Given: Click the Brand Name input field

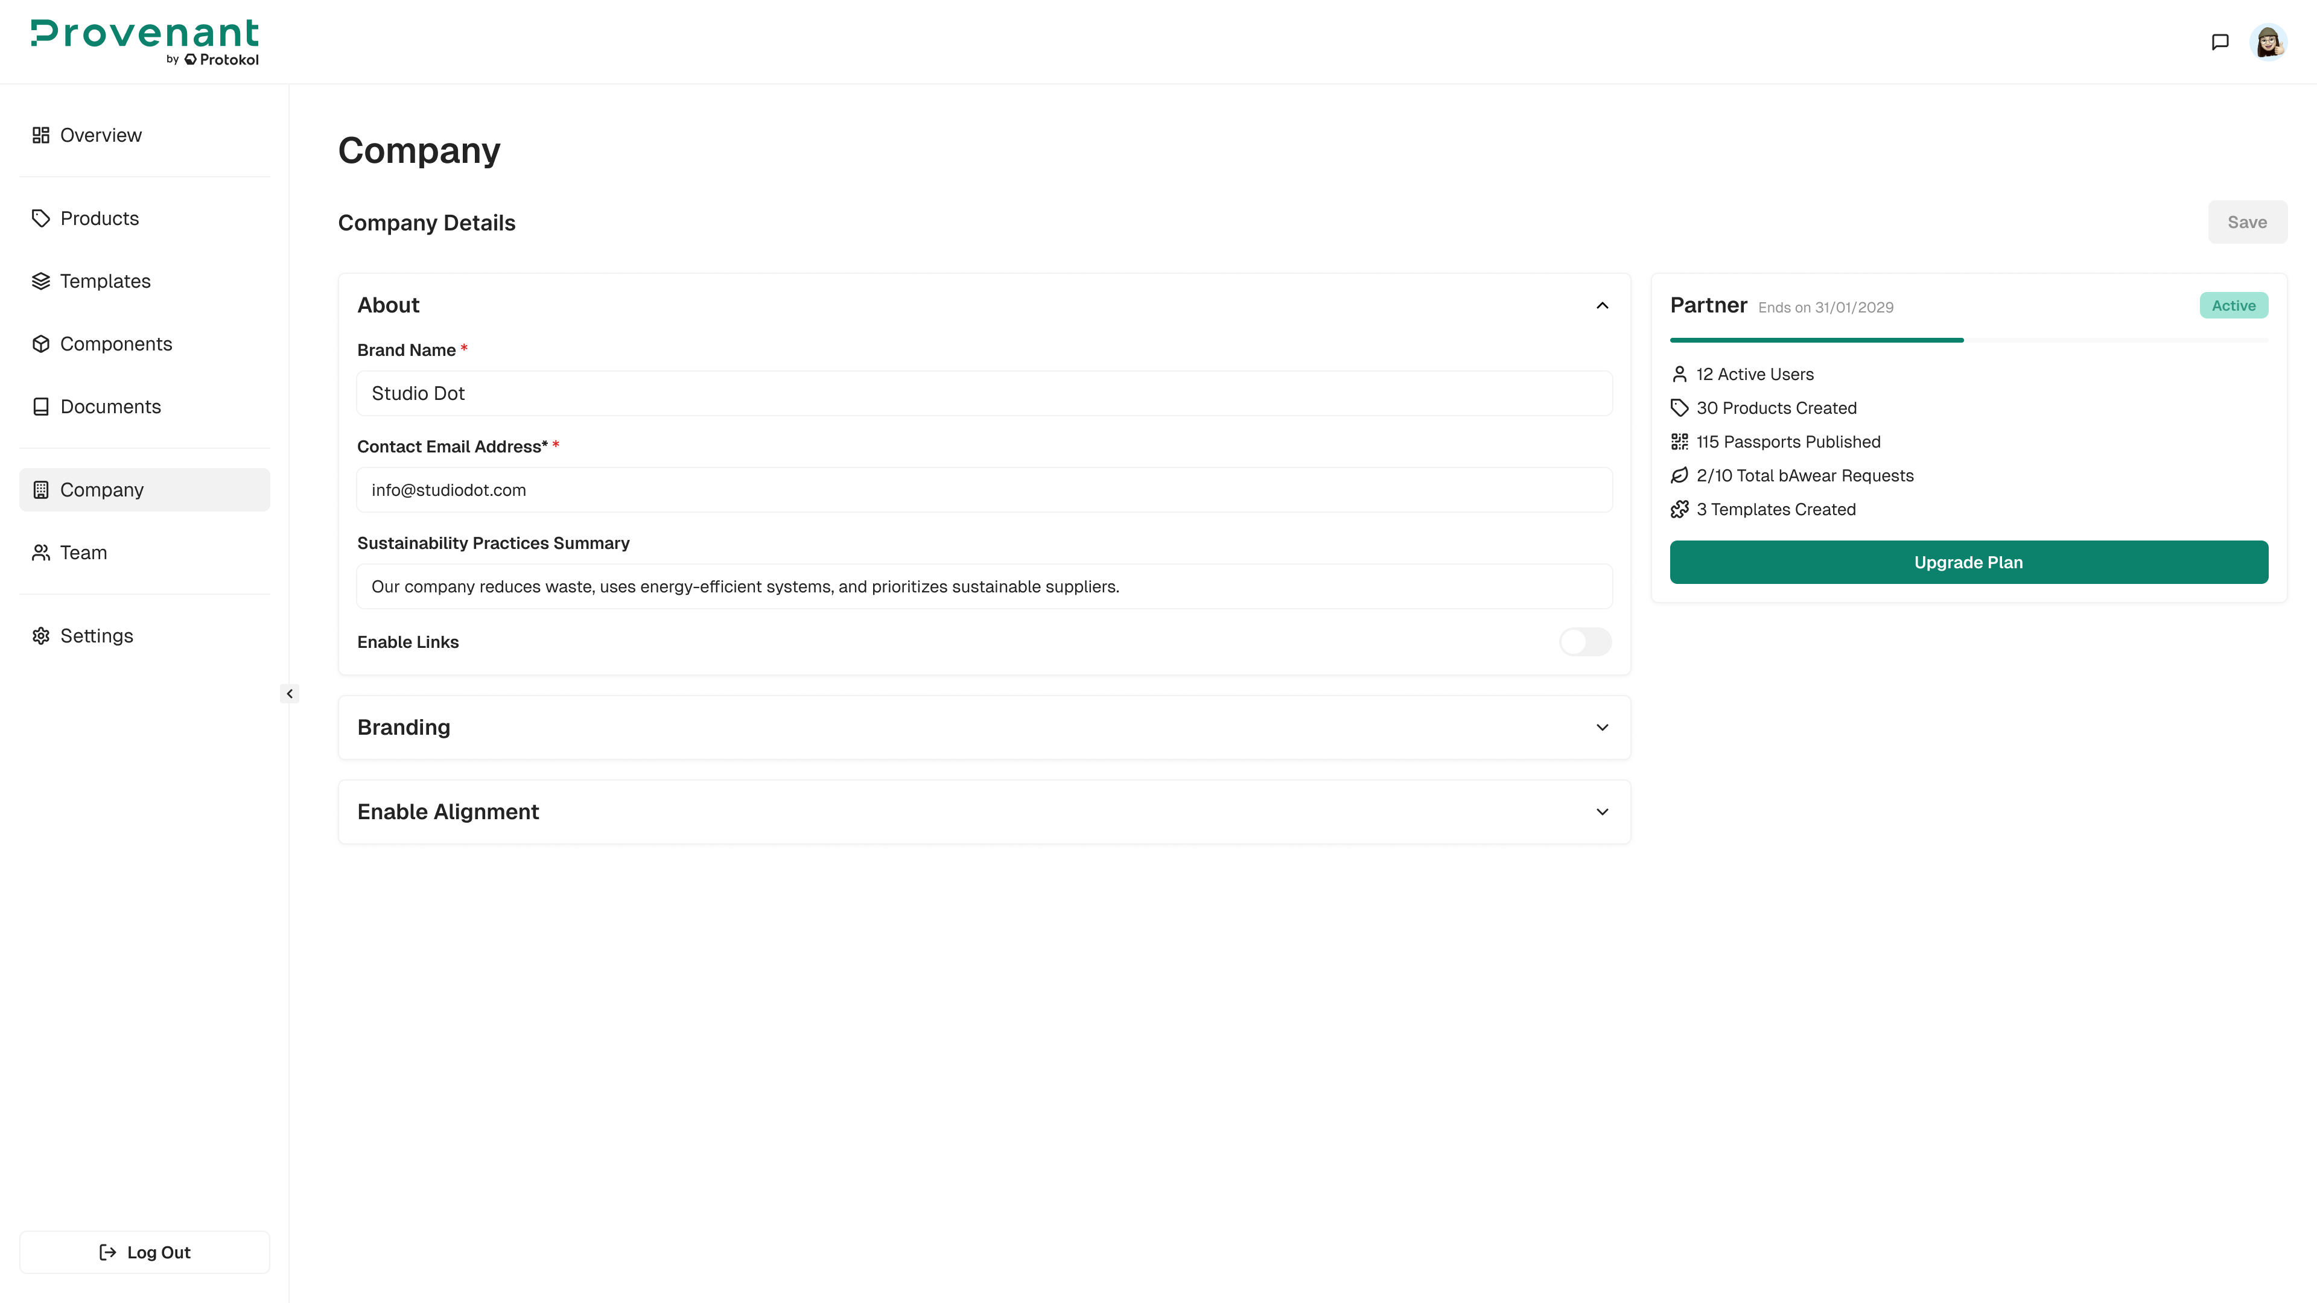Looking at the screenshot, I should click(984, 394).
